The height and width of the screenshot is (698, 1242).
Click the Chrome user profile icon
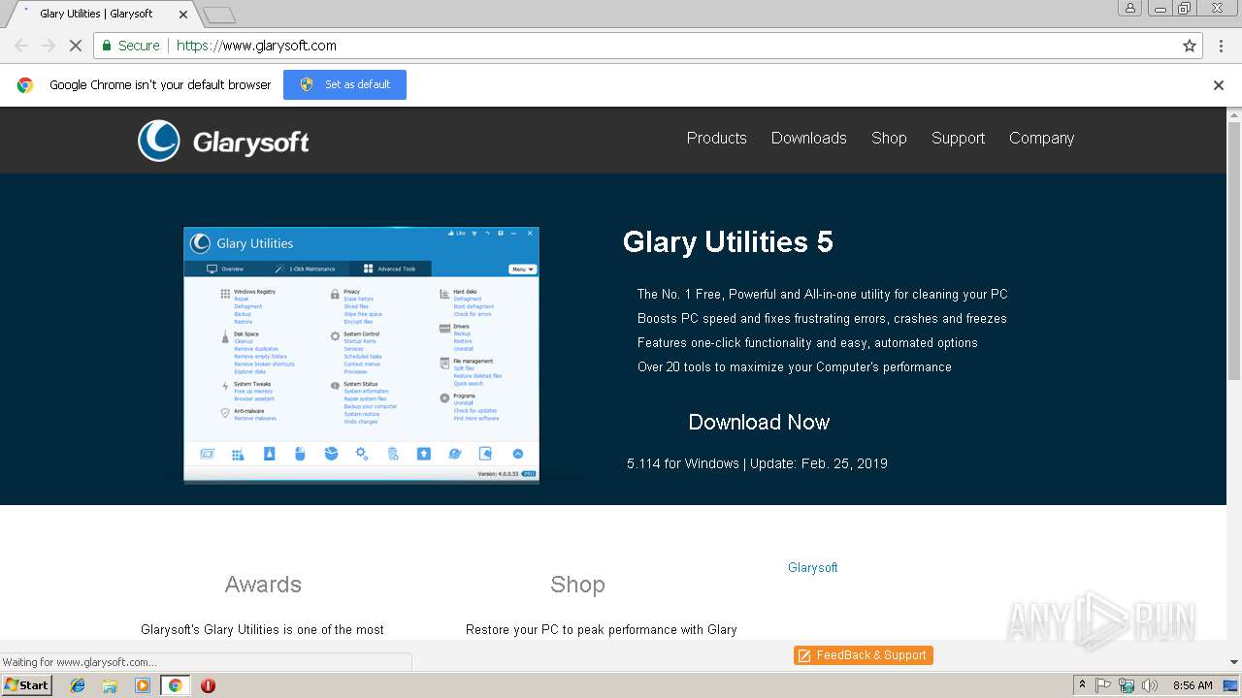[x=1129, y=8]
